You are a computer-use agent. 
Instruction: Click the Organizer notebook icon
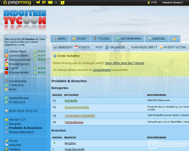(107, 47)
